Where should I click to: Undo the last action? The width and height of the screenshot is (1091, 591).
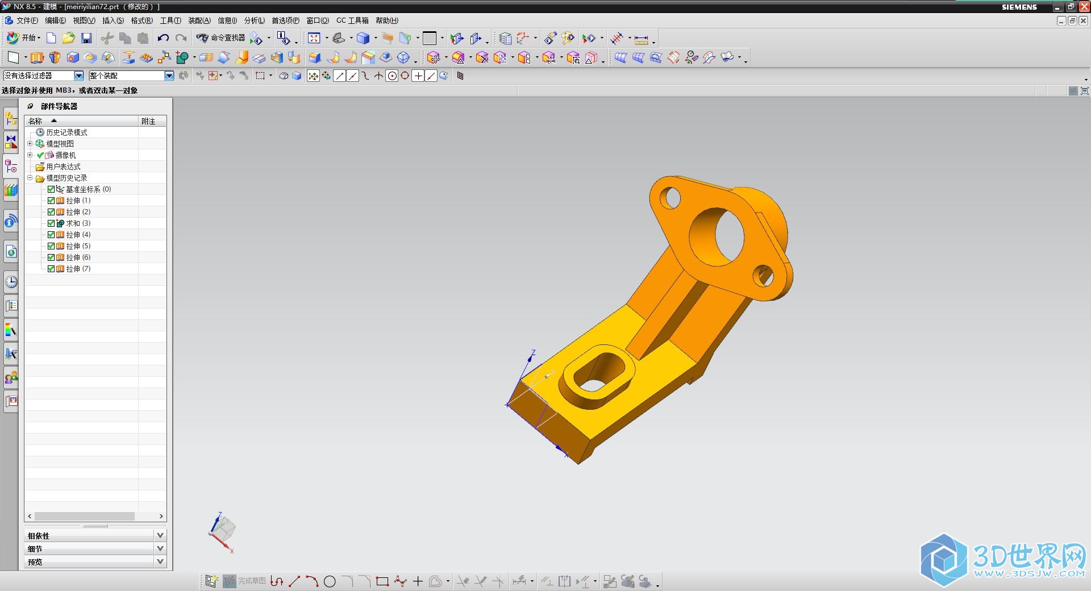163,38
